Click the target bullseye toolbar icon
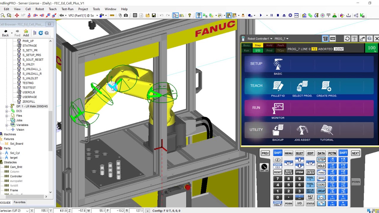 pyautogui.click(x=323, y=15)
